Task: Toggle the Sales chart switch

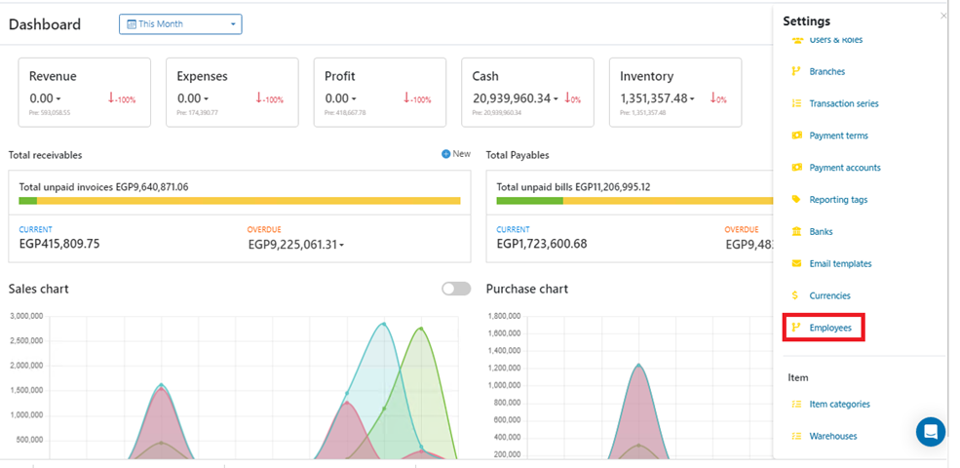Action: coord(455,289)
